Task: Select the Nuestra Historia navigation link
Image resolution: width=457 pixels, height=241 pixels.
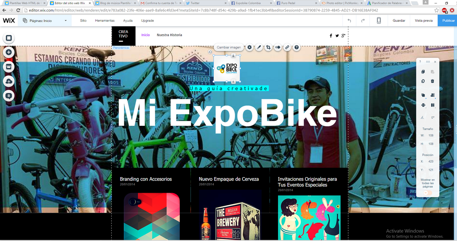Action: 169,35
